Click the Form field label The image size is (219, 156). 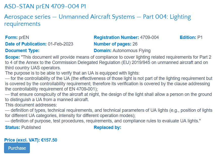[x=11, y=37]
